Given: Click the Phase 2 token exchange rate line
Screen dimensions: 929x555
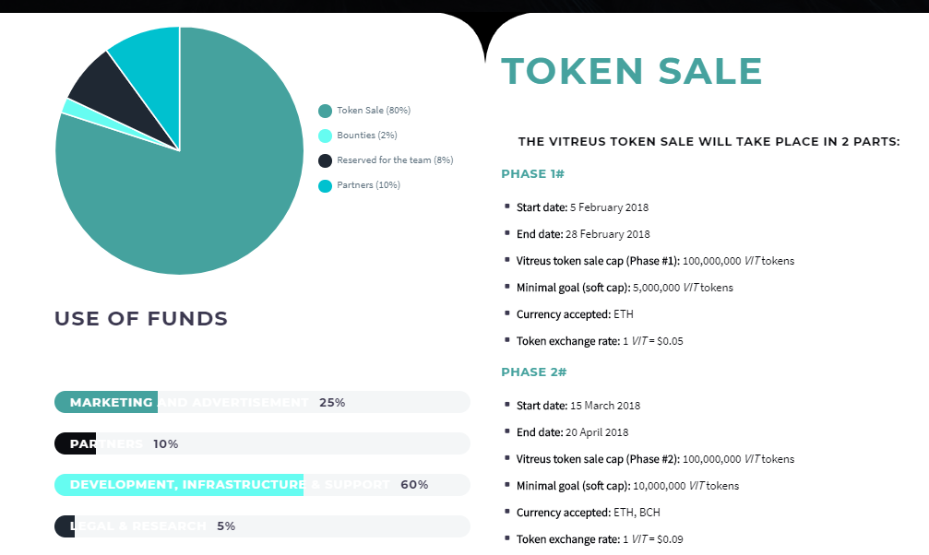Looking at the screenshot, I should click(x=600, y=539).
